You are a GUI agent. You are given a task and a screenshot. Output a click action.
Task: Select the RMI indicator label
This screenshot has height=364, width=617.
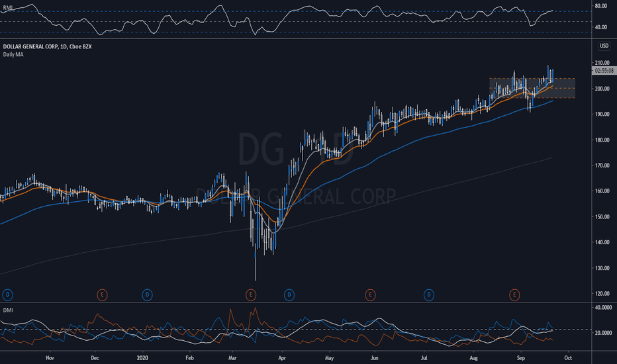tap(8, 7)
